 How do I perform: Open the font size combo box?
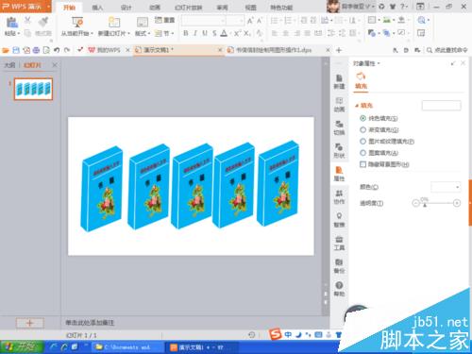(x=235, y=21)
